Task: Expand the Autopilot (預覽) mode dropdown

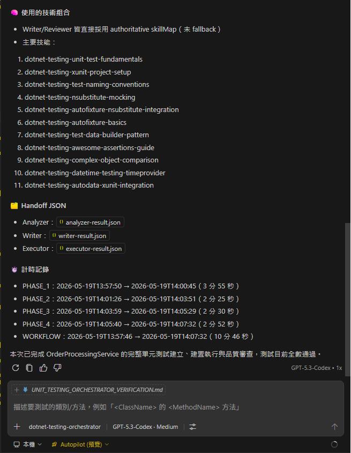Action: pyautogui.click(x=80, y=444)
